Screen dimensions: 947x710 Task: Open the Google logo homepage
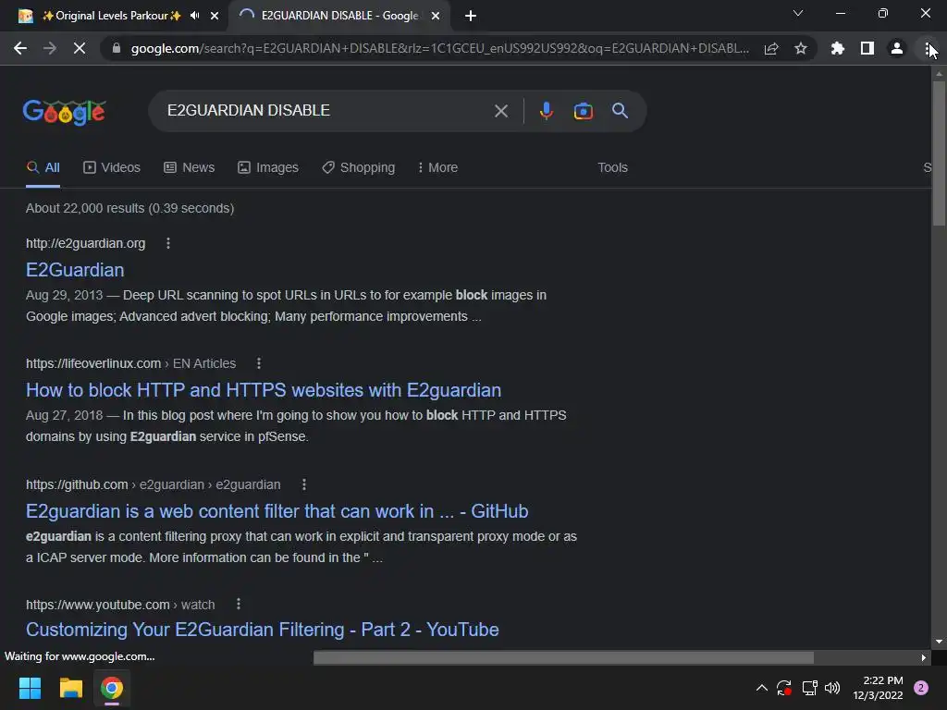(65, 112)
